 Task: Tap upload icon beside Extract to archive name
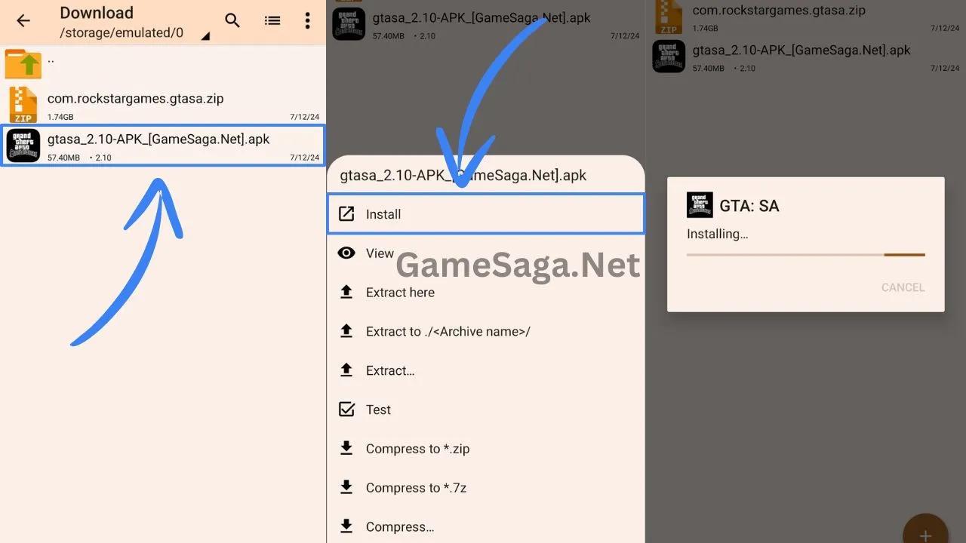346,331
